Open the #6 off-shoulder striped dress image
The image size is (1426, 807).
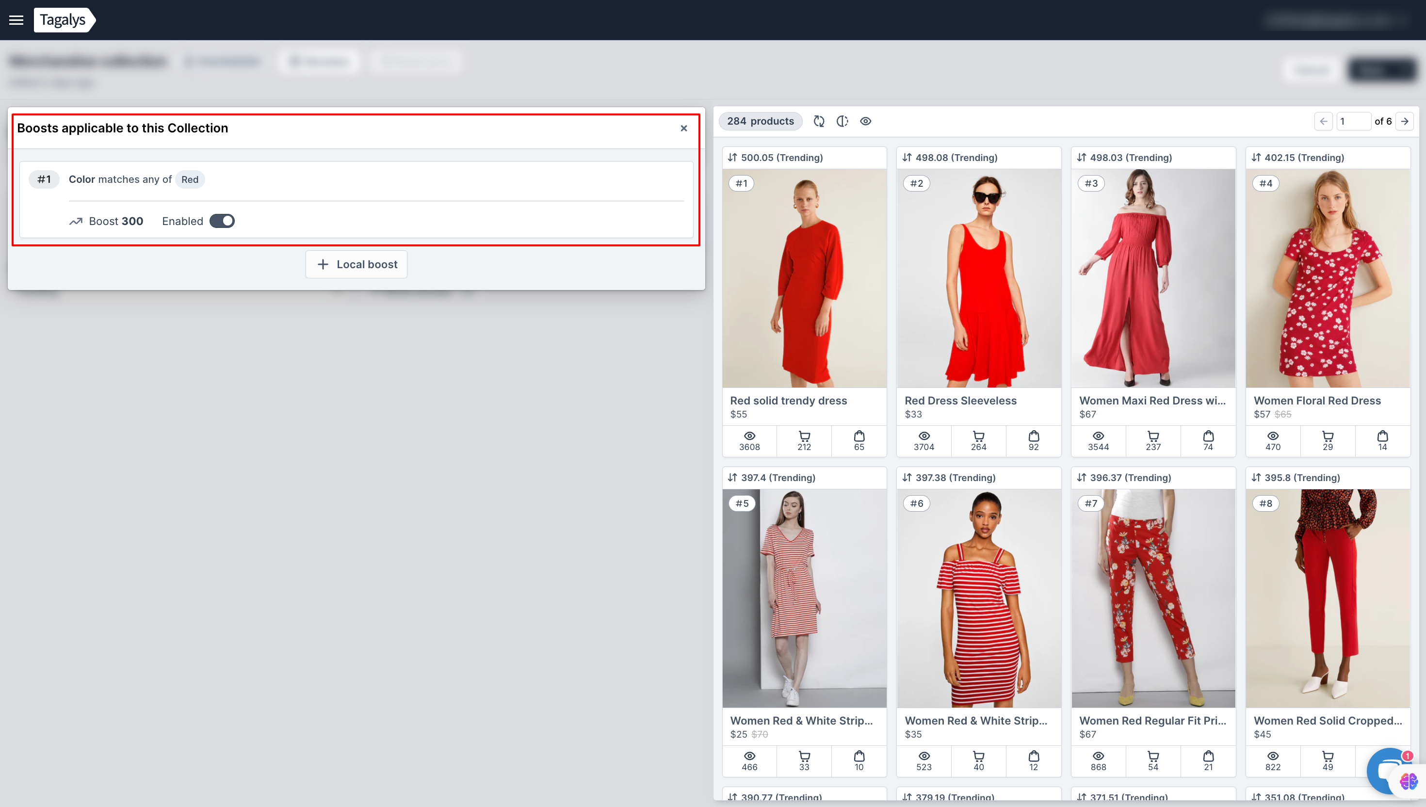pyautogui.click(x=979, y=598)
